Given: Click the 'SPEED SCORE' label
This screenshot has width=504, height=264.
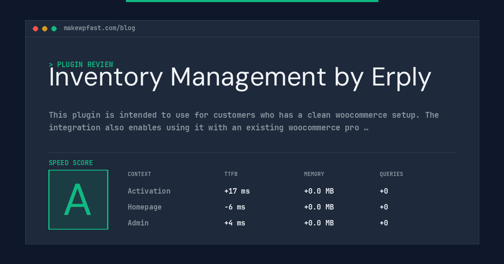Looking at the screenshot, I should click(x=71, y=163).
